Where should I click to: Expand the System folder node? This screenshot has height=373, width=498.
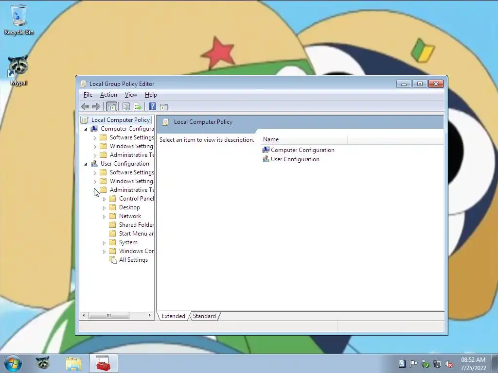click(104, 243)
